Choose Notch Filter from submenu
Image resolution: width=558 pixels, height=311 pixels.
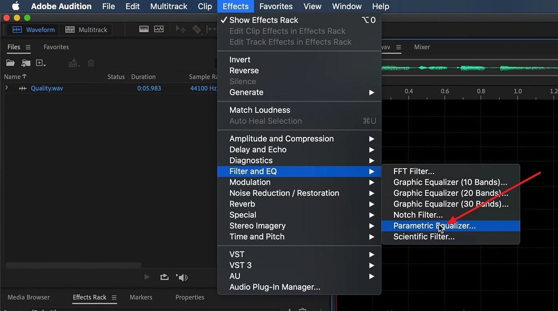pyautogui.click(x=451, y=215)
